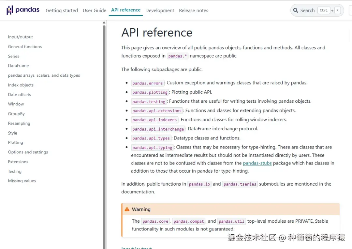Open Options and settings in the sidebar
352x249 pixels.
(x=28, y=152)
